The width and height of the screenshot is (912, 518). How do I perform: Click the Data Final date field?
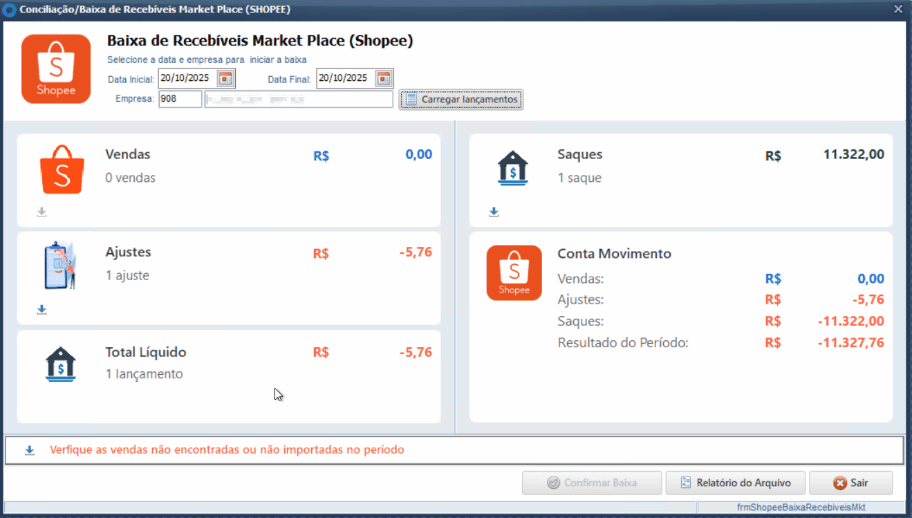click(345, 78)
